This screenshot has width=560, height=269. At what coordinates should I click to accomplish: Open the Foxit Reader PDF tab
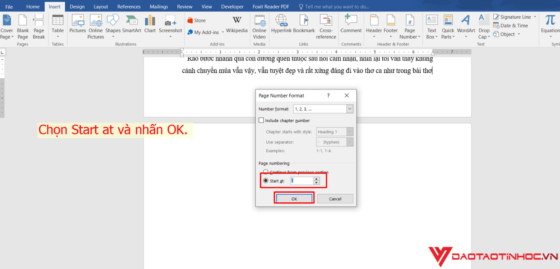[271, 7]
